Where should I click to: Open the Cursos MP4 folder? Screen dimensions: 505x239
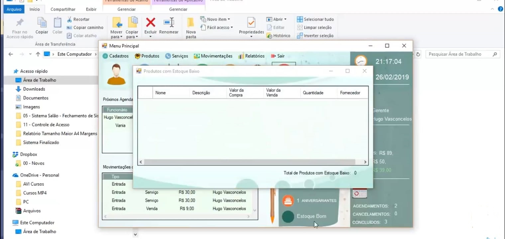click(x=35, y=193)
